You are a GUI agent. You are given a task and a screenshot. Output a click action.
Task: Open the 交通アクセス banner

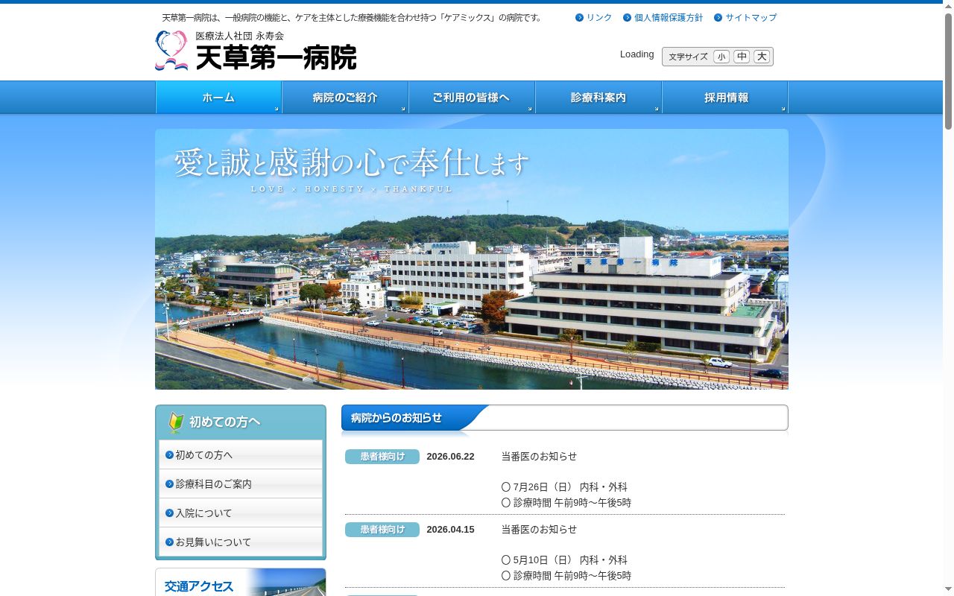(x=241, y=583)
